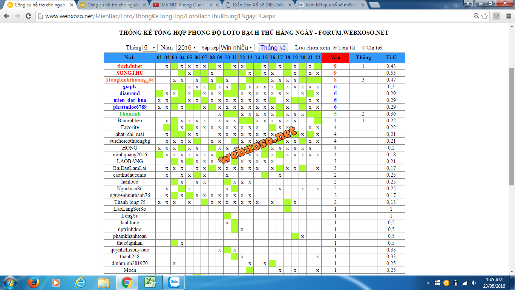Reload the page with the refresh icon

(x=28, y=16)
